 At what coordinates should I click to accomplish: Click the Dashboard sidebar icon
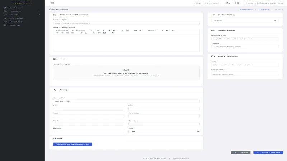[x=5, y=8]
